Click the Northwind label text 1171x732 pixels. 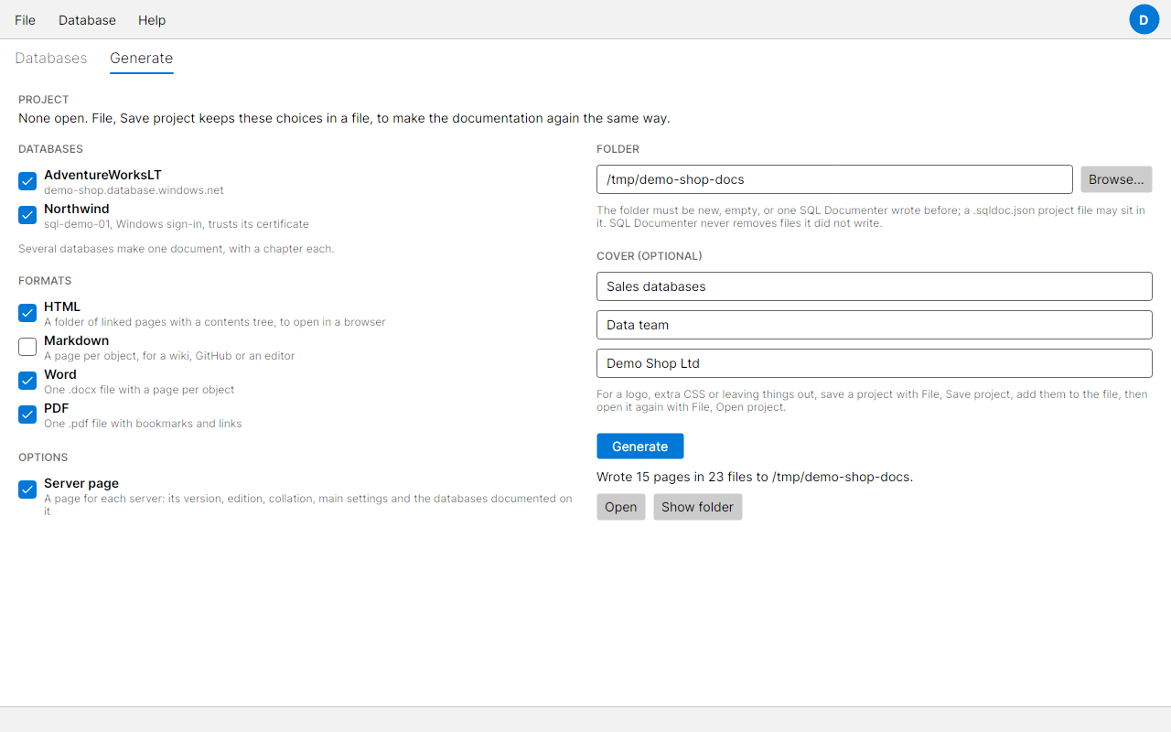click(76, 209)
